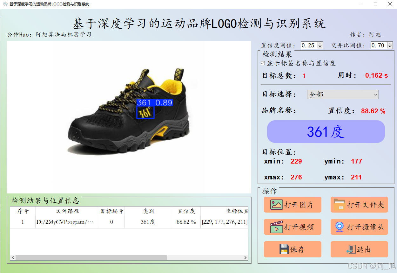Click the ymax value 211
The height and width of the screenshot is (273, 397).
coord(356,177)
